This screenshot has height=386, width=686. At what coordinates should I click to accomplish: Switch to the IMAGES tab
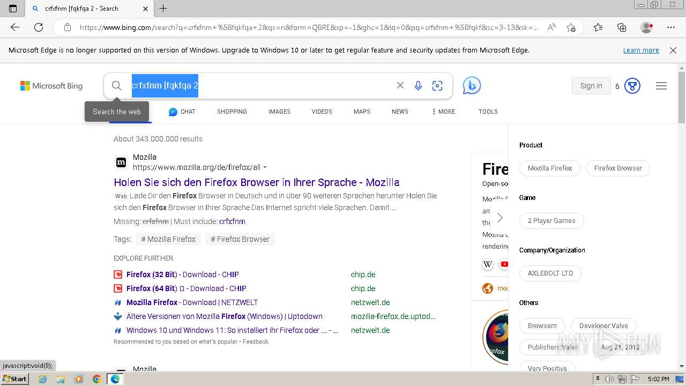pyautogui.click(x=279, y=112)
